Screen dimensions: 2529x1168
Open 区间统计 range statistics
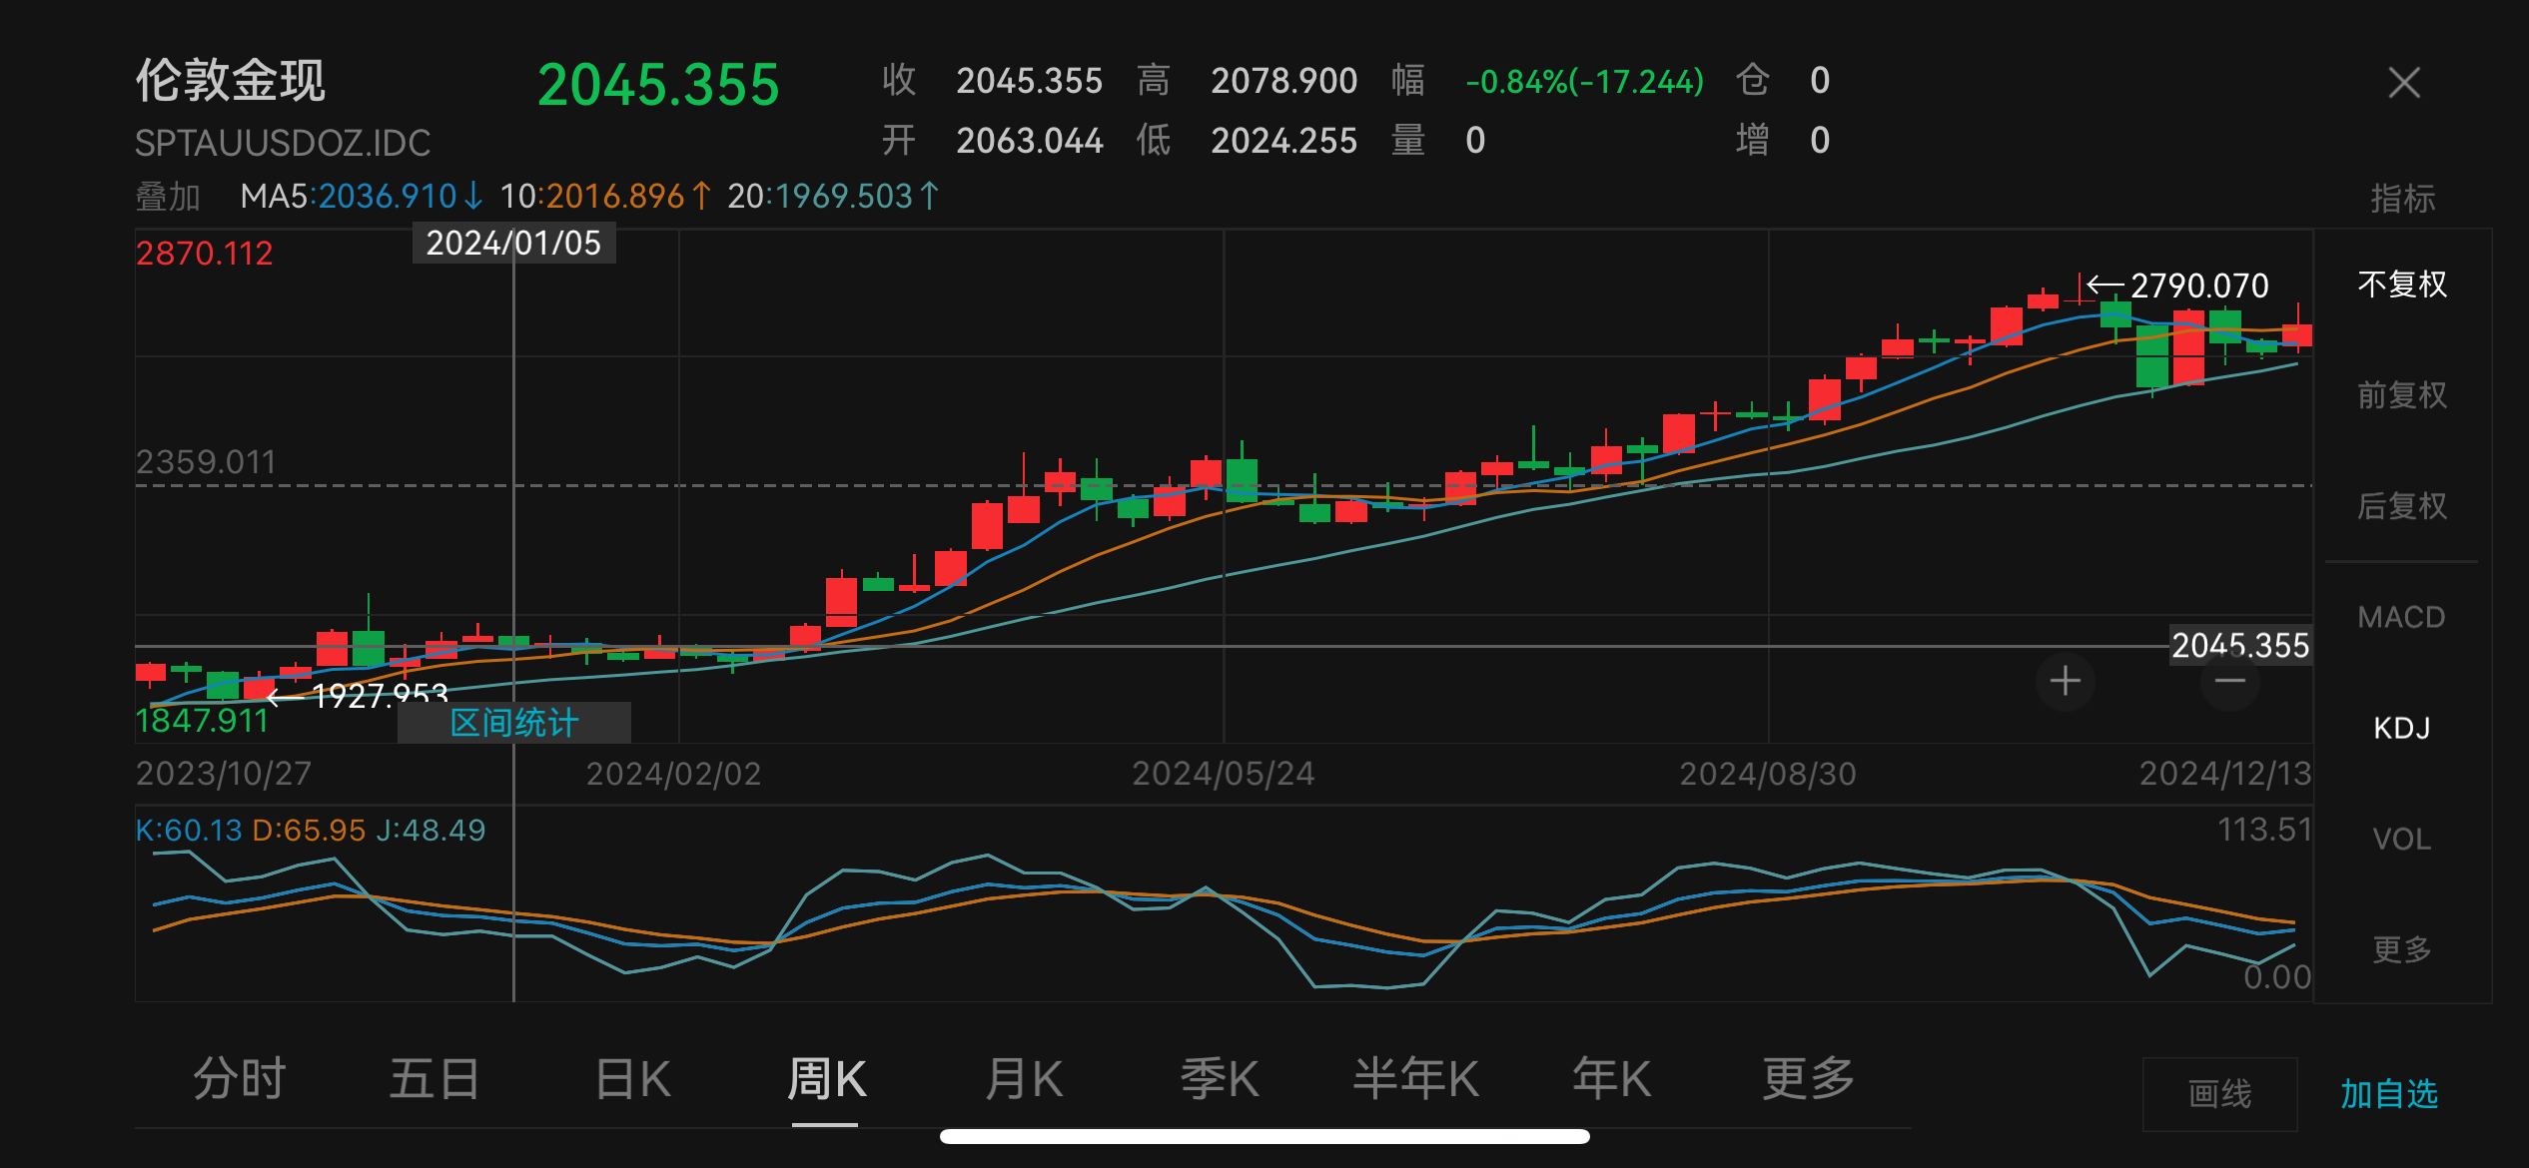point(514,723)
